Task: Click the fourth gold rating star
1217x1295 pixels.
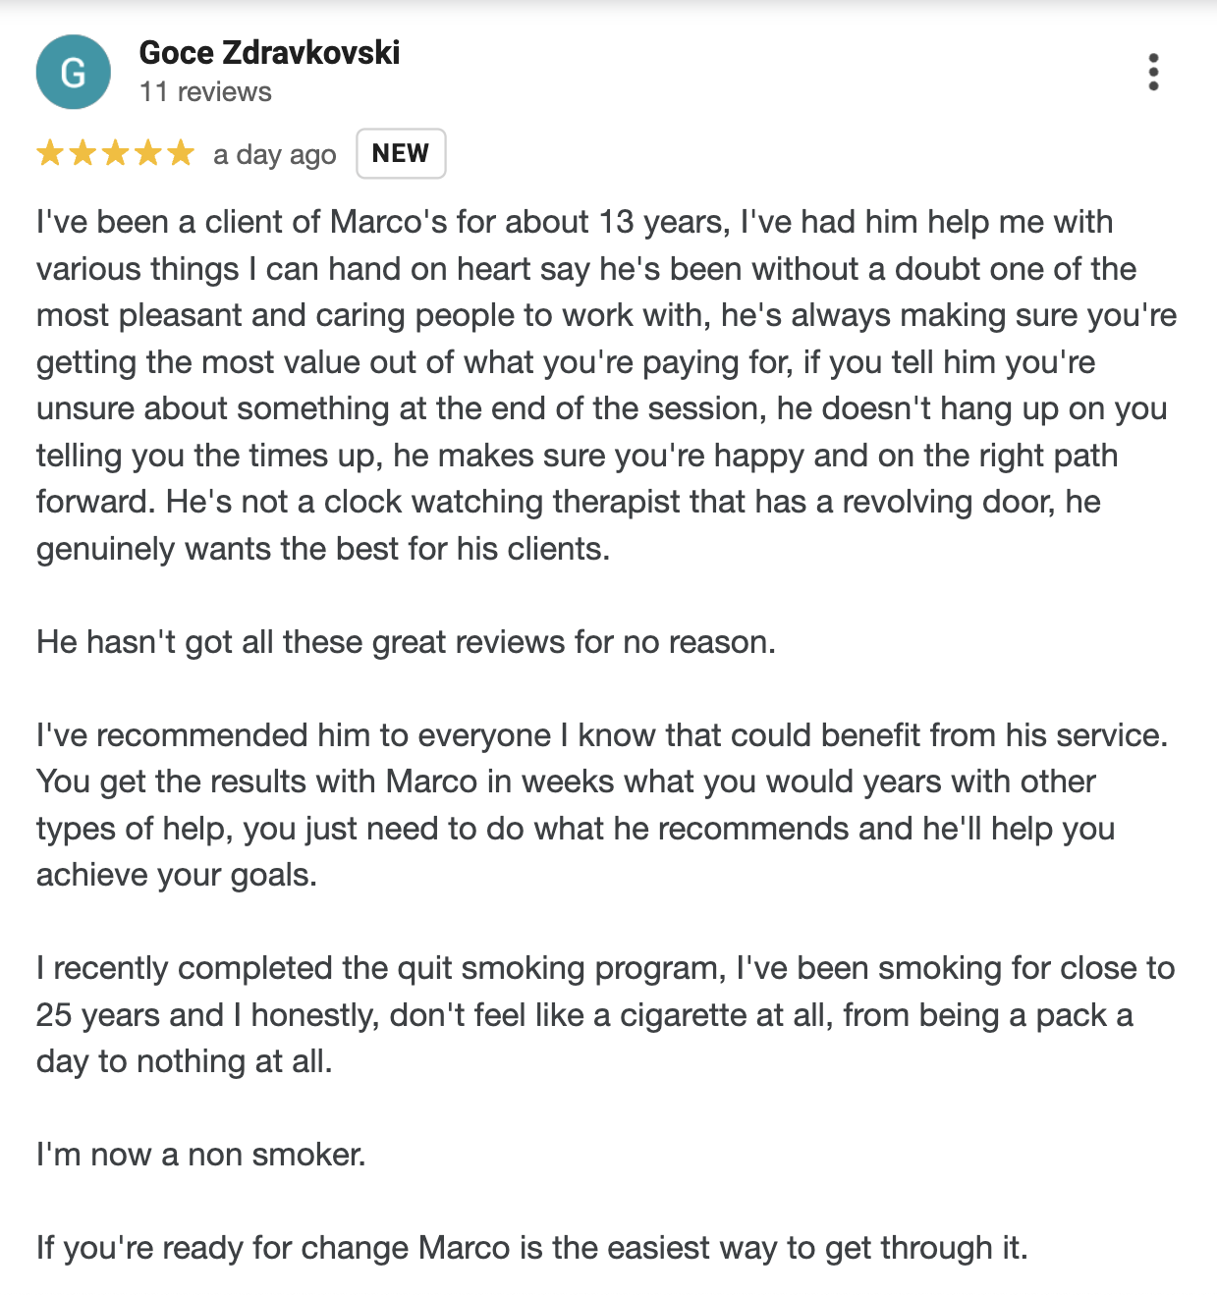Action: [x=148, y=153]
